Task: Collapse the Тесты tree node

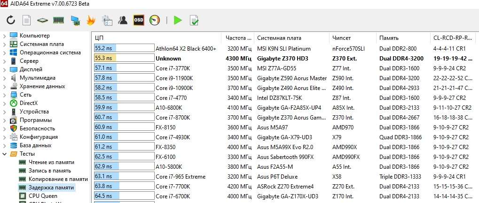Action: [x=4, y=154]
